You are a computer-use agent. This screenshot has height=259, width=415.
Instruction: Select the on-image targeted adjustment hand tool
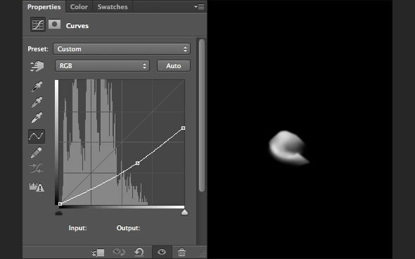click(37, 66)
